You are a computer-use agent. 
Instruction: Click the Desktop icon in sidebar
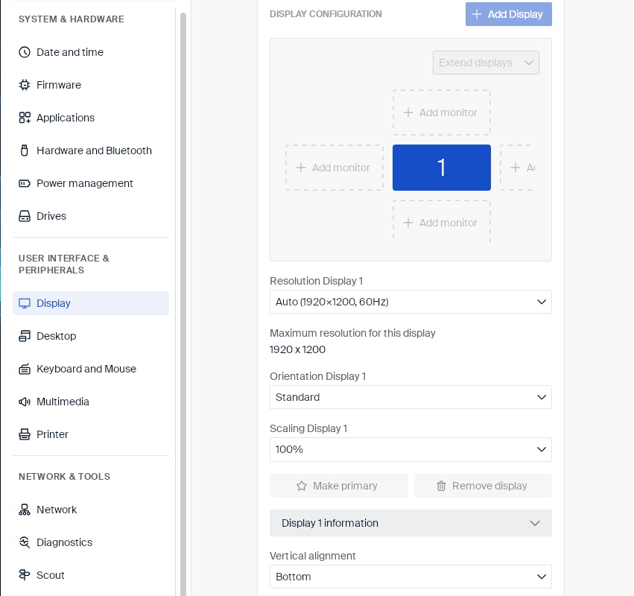25,336
